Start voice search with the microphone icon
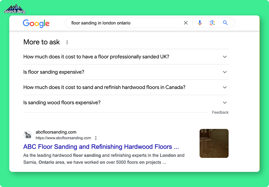 click(200, 23)
